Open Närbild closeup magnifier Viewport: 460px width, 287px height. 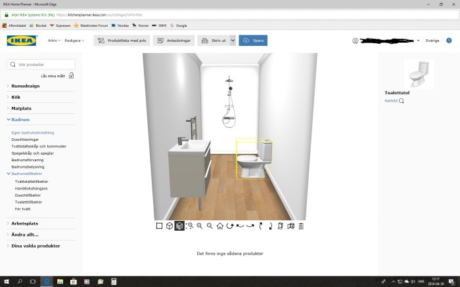[402, 101]
